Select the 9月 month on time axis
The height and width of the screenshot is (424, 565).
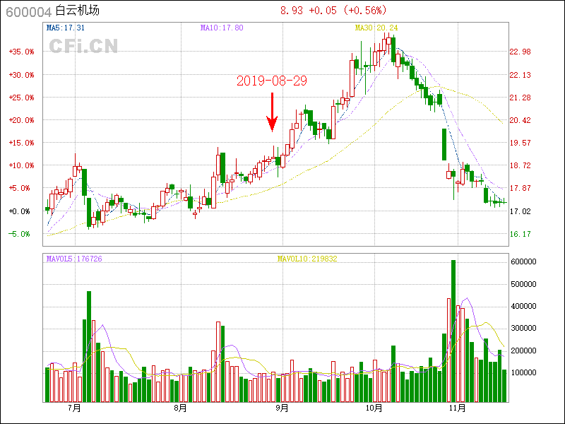coord(282,408)
